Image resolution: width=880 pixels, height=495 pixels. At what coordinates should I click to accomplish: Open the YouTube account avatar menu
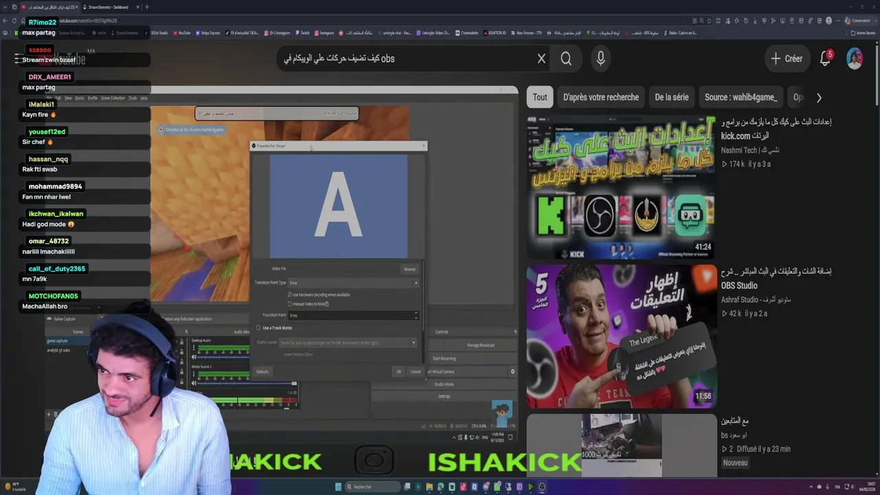coord(855,58)
